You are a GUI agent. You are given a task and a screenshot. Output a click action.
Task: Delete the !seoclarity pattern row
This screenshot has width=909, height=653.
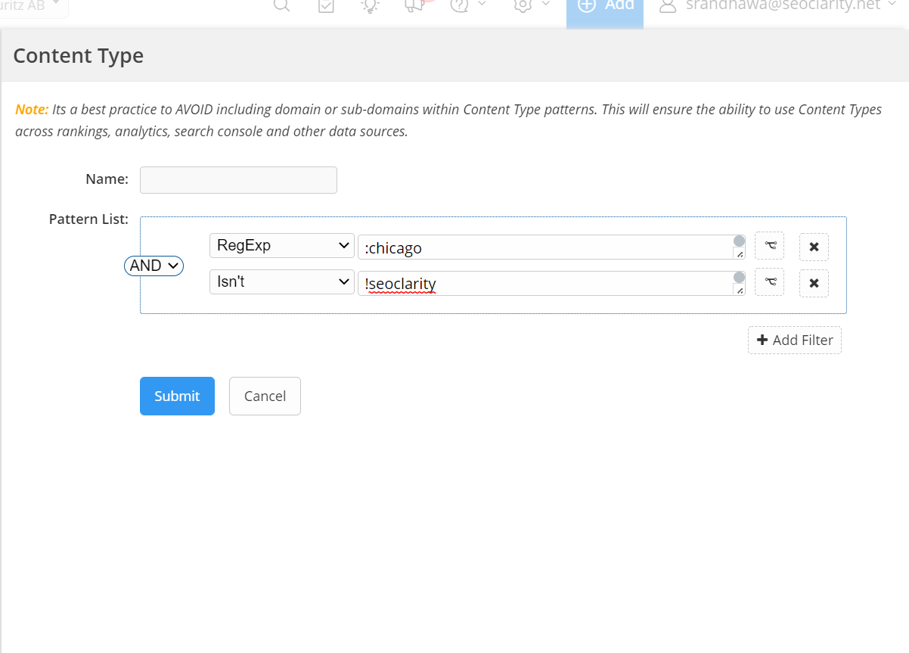(x=814, y=283)
